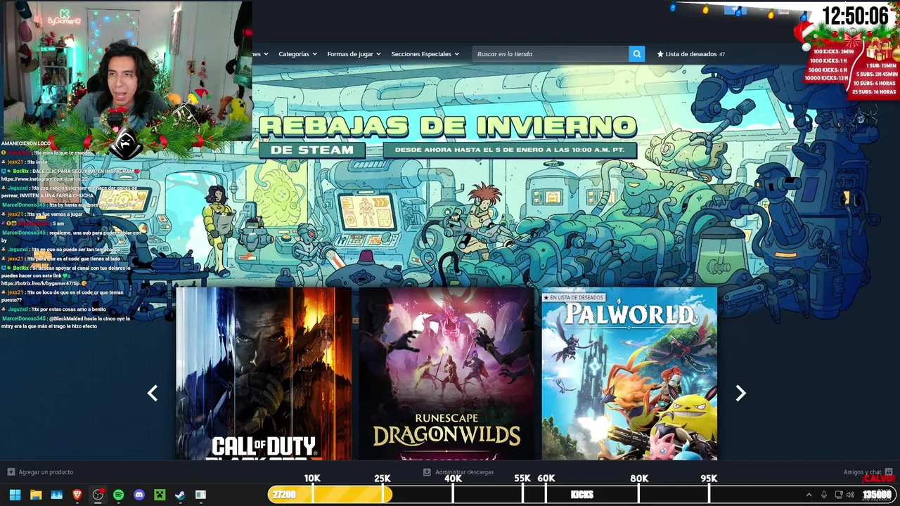This screenshot has width=900, height=506.
Task: Switch to Steam via the taskbar icon
Action: [180, 495]
